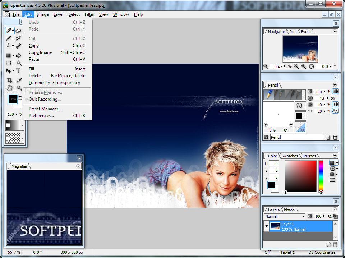Click the rotate reset icon in Navigator

click(x=312, y=66)
